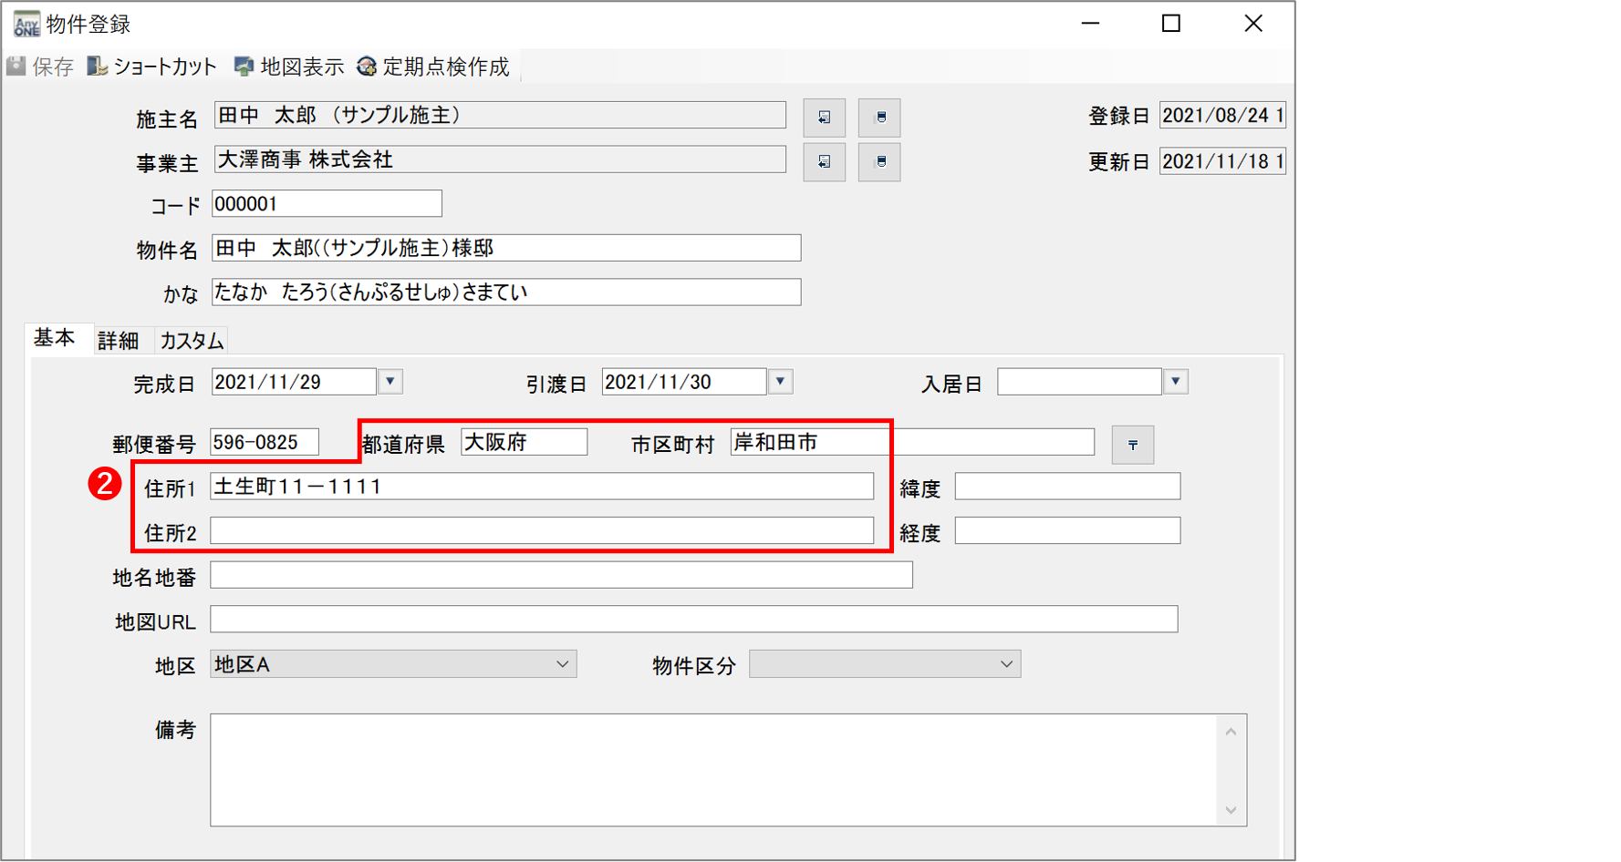Click the 地図URL text field

pos(693,620)
